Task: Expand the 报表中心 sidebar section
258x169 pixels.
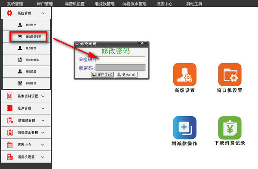Action: coord(26,145)
